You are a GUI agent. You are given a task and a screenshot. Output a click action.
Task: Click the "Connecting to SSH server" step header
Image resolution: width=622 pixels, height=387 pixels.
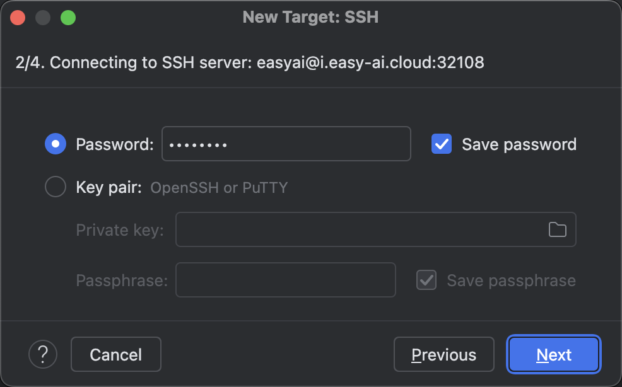point(250,62)
